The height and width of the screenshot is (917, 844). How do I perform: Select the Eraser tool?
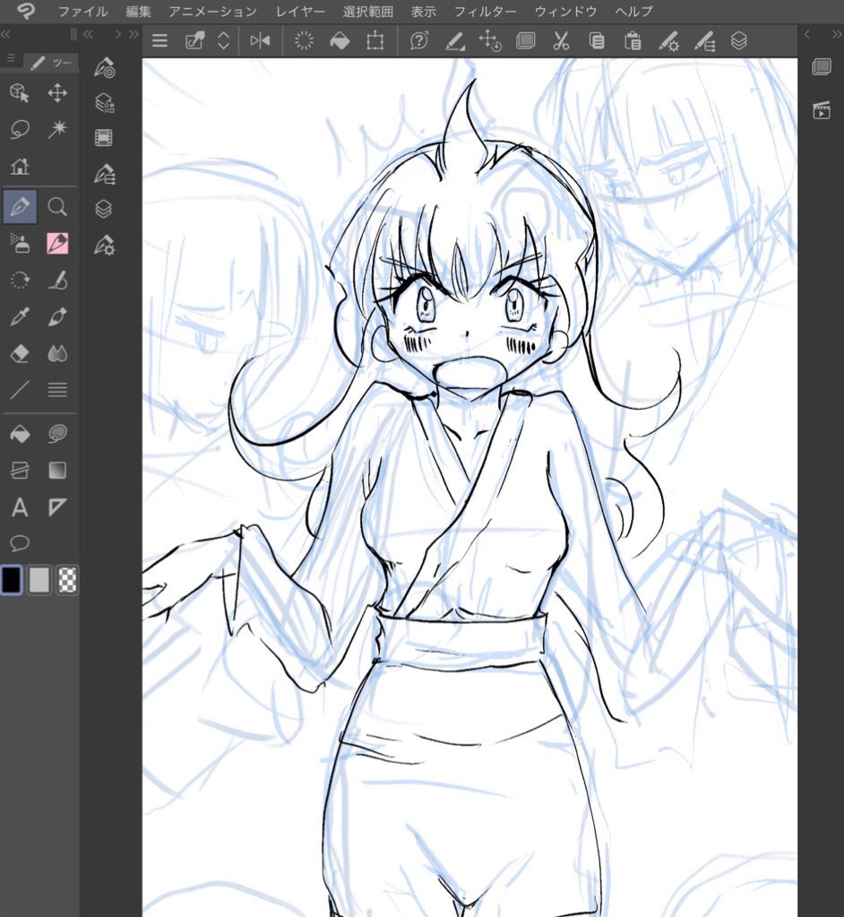(x=20, y=353)
